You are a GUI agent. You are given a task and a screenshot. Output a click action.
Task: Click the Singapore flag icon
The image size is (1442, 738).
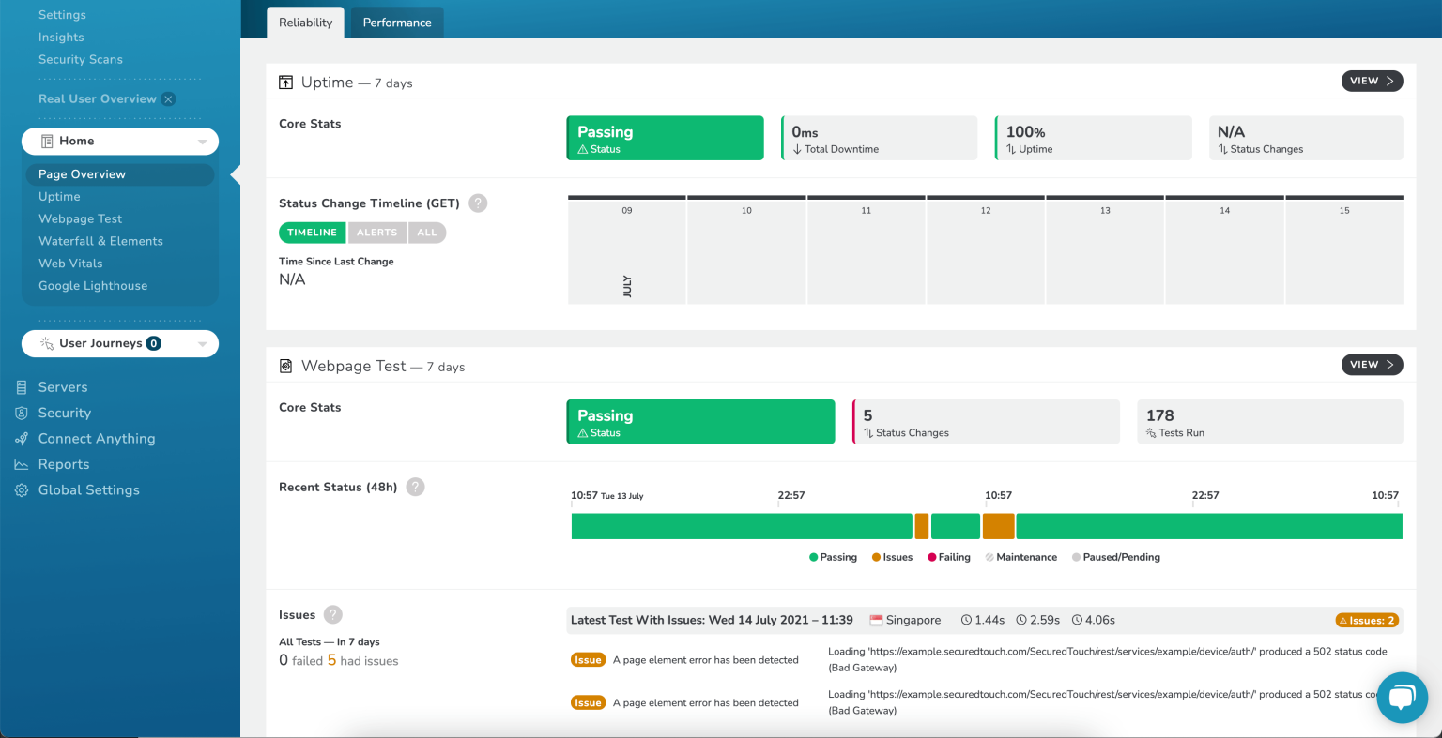pyautogui.click(x=874, y=619)
